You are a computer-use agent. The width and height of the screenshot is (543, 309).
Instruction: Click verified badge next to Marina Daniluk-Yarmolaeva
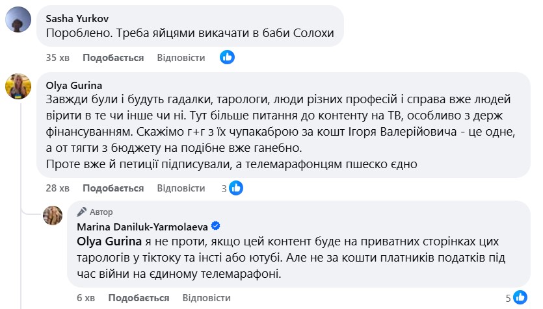coord(216,226)
